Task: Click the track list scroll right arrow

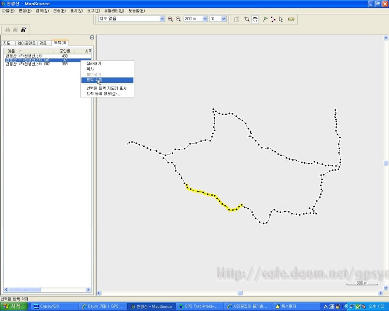Action: 88,289
